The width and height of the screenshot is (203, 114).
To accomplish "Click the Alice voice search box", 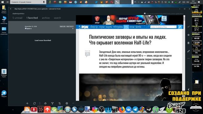I will click(28, 2).
